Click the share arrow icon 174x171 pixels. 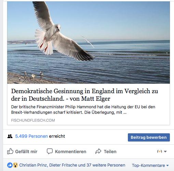(x=98, y=151)
